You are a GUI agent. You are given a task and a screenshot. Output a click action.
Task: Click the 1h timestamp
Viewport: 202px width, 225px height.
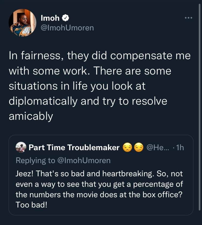coord(180,147)
